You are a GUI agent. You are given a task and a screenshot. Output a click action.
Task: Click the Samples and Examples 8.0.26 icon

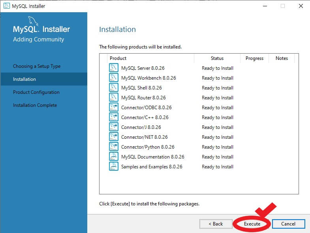click(x=114, y=166)
